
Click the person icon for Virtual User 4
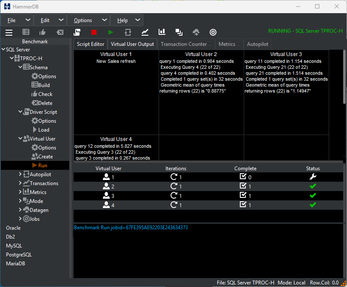[x=106, y=205]
